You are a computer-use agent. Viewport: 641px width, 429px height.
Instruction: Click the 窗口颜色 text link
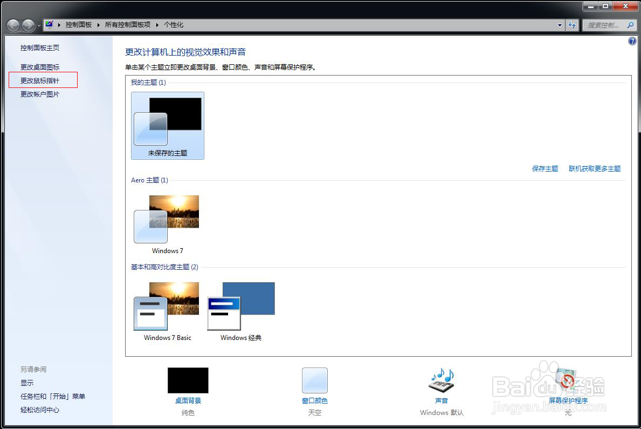pyautogui.click(x=315, y=401)
